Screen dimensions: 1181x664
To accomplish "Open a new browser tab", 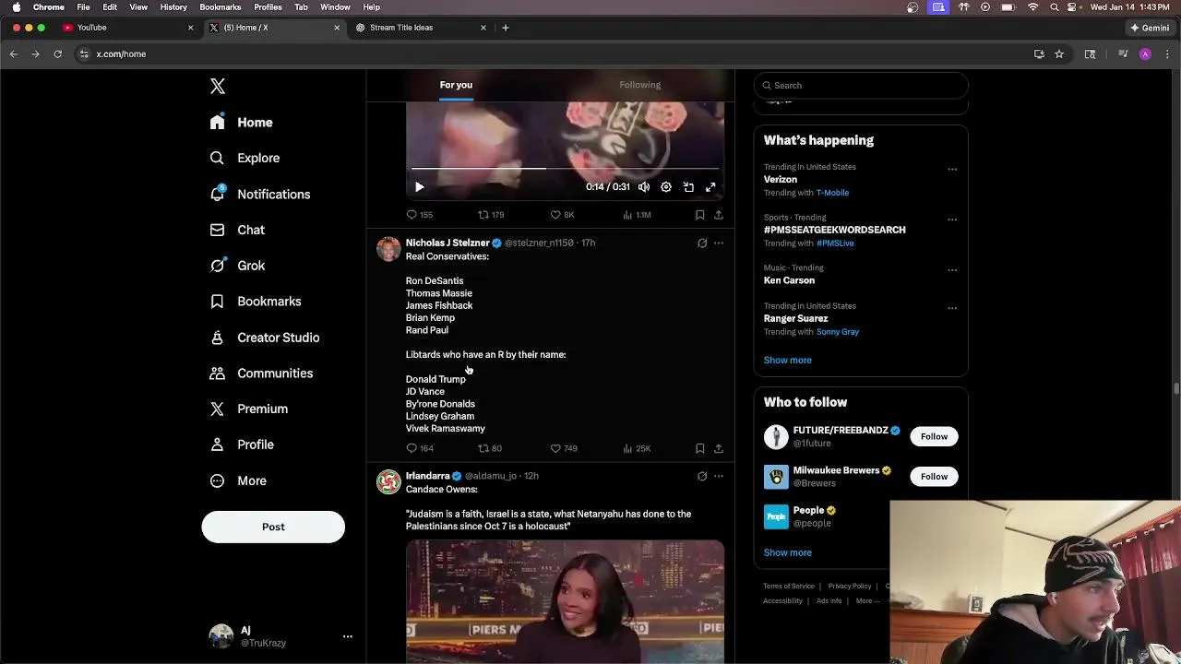I will tap(506, 28).
